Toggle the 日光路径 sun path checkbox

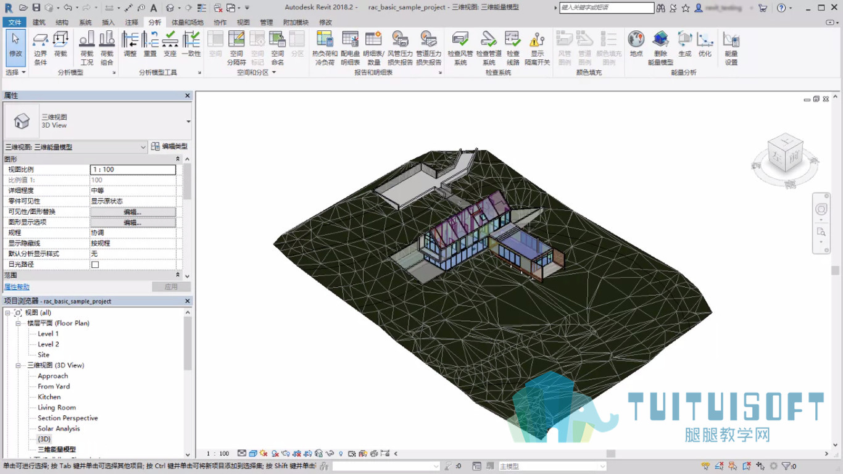95,264
